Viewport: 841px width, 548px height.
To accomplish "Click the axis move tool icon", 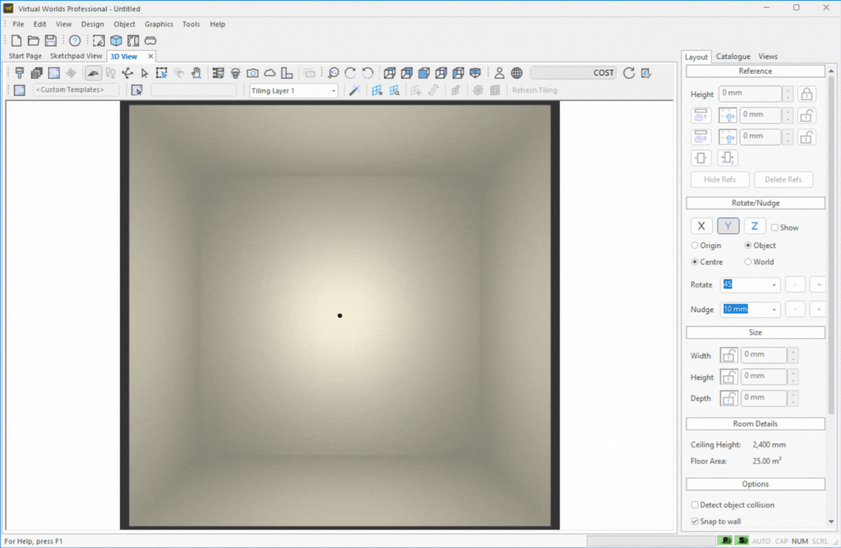I will tap(128, 73).
